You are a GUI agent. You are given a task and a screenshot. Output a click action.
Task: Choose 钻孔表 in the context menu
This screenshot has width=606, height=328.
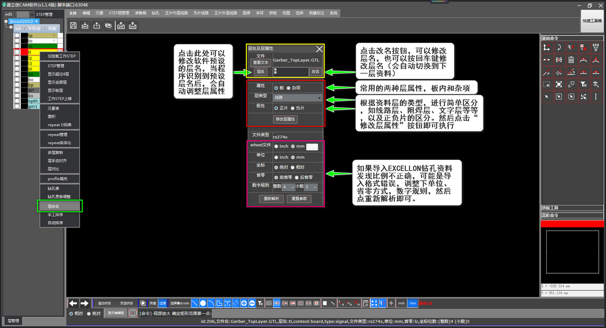click(x=60, y=189)
